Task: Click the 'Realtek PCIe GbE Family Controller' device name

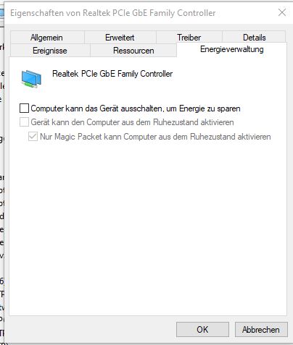Action: (112, 74)
